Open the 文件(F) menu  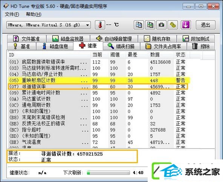tap(12, 14)
